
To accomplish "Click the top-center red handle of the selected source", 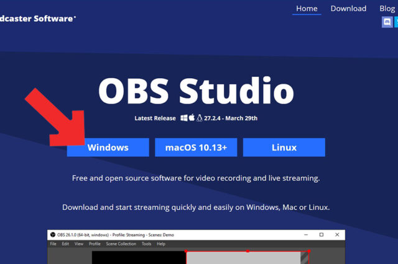I will [248, 251].
